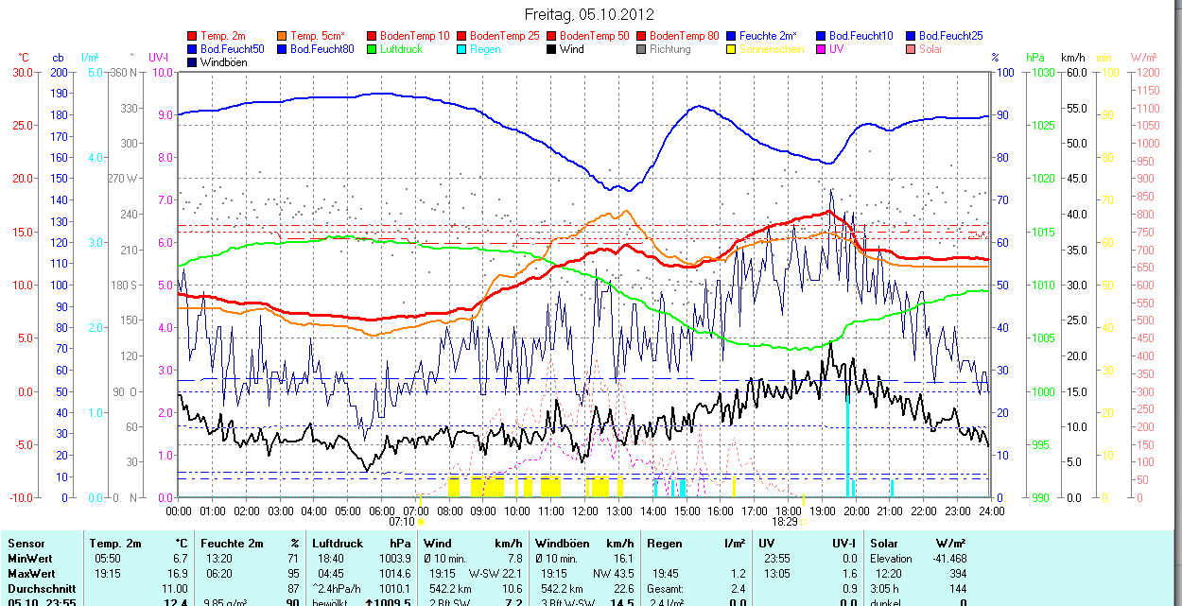Click the red Temp. 2m legend swatch
Viewport: 1182px width, 606px height.
[193, 36]
